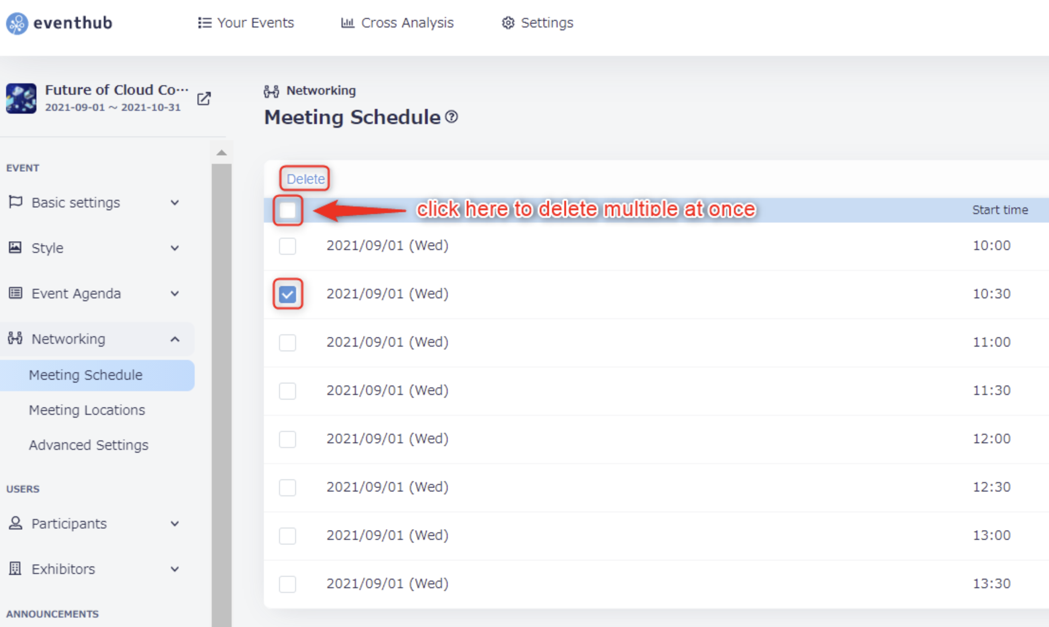Click the Exhibitors building icon
The width and height of the screenshot is (1049, 627).
tap(15, 568)
